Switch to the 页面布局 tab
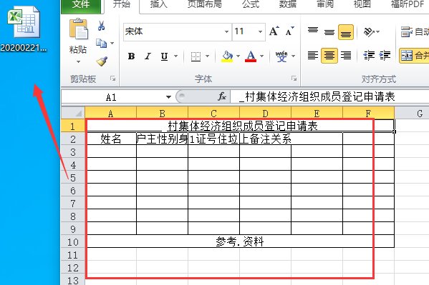Image resolution: width=429 pixels, height=285 pixels. pos(205,4)
